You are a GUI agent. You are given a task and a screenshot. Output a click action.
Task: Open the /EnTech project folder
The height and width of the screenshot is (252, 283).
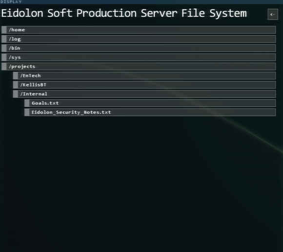144,76
